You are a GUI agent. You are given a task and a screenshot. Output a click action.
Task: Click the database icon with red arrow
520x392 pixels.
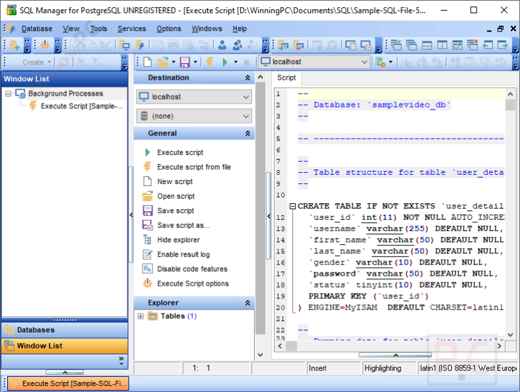pos(298,45)
